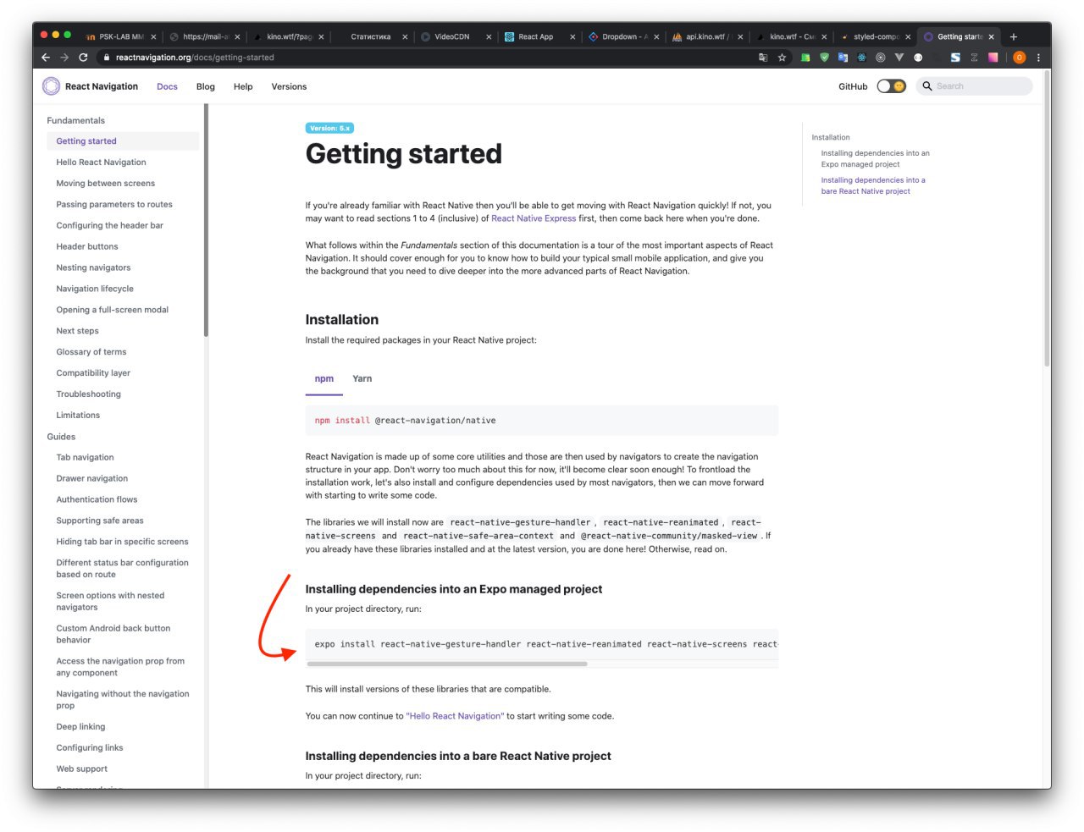
Task: Open Glossary of terms sidebar item
Action: click(x=91, y=352)
